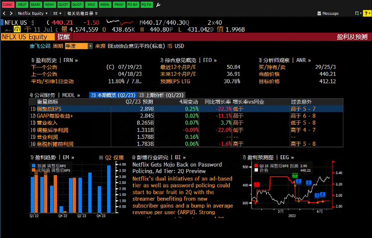Click the 同比增长率 column header

(x=218, y=102)
